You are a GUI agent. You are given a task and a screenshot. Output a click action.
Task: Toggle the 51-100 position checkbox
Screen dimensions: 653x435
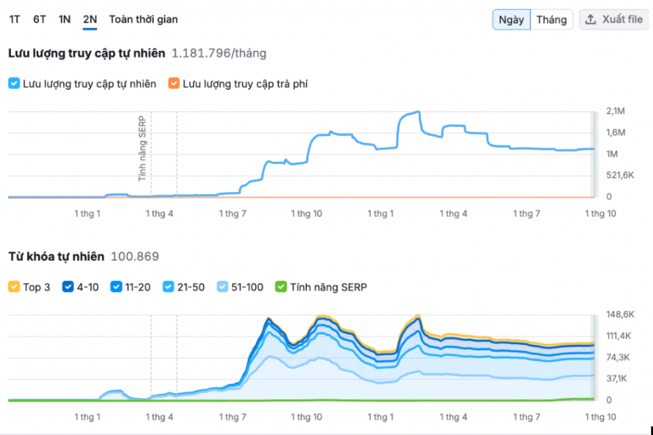223,287
